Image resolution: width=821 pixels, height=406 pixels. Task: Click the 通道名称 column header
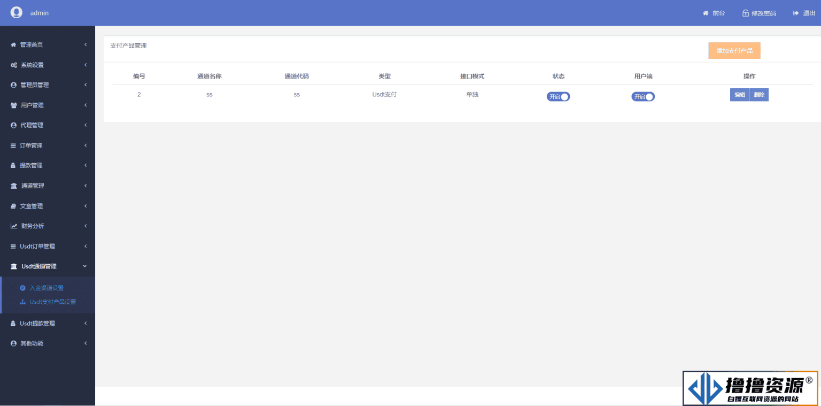[x=210, y=76]
